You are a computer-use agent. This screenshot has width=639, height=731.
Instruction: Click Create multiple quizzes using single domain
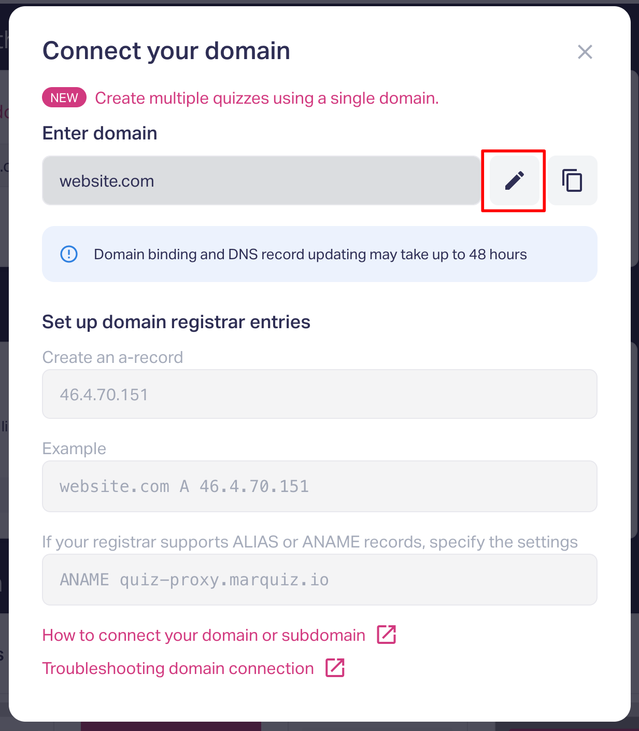click(266, 98)
